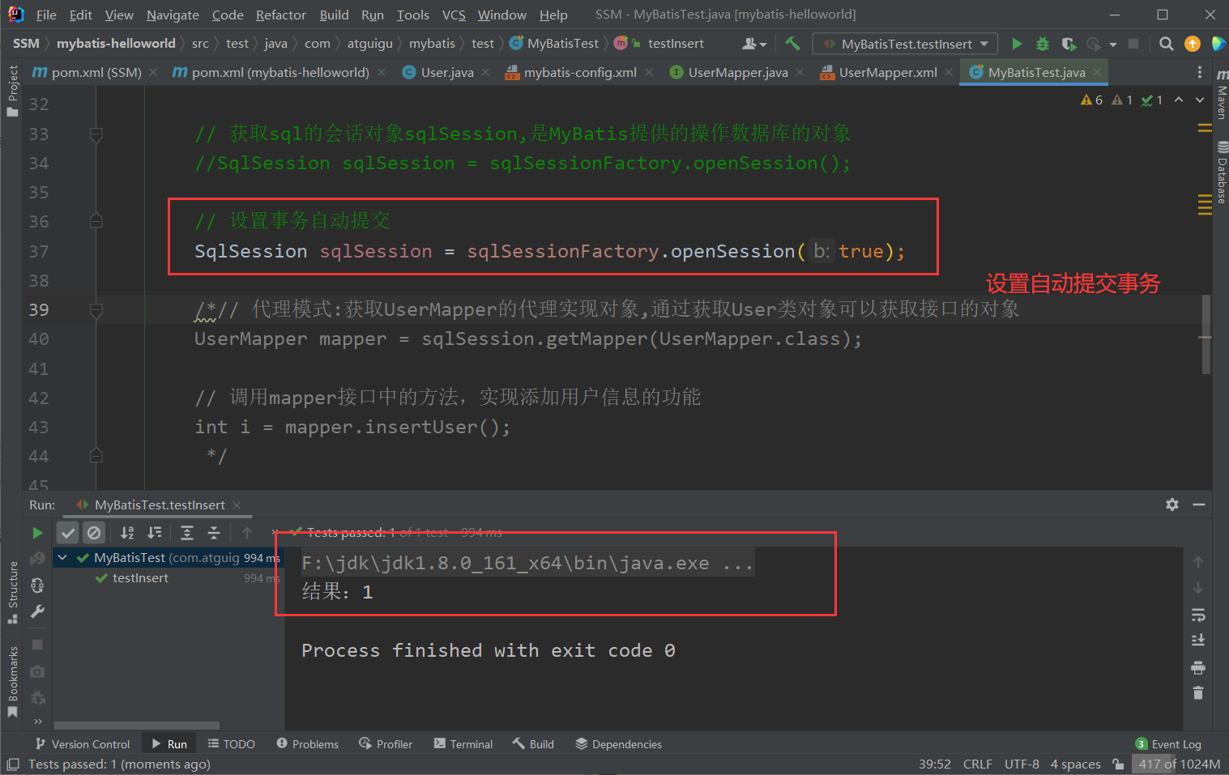The width and height of the screenshot is (1229, 775).
Task: Click the Build Project hammer icon
Action: point(792,44)
